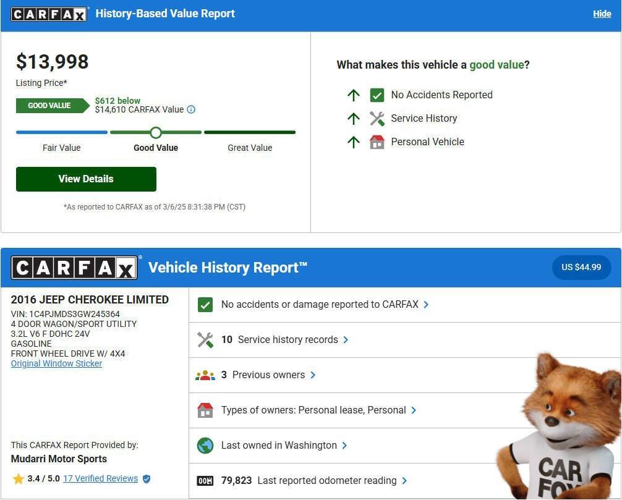The height and width of the screenshot is (500, 622).
Task: Click the up arrow next to No Accidents Reported
Action: pyautogui.click(x=354, y=95)
